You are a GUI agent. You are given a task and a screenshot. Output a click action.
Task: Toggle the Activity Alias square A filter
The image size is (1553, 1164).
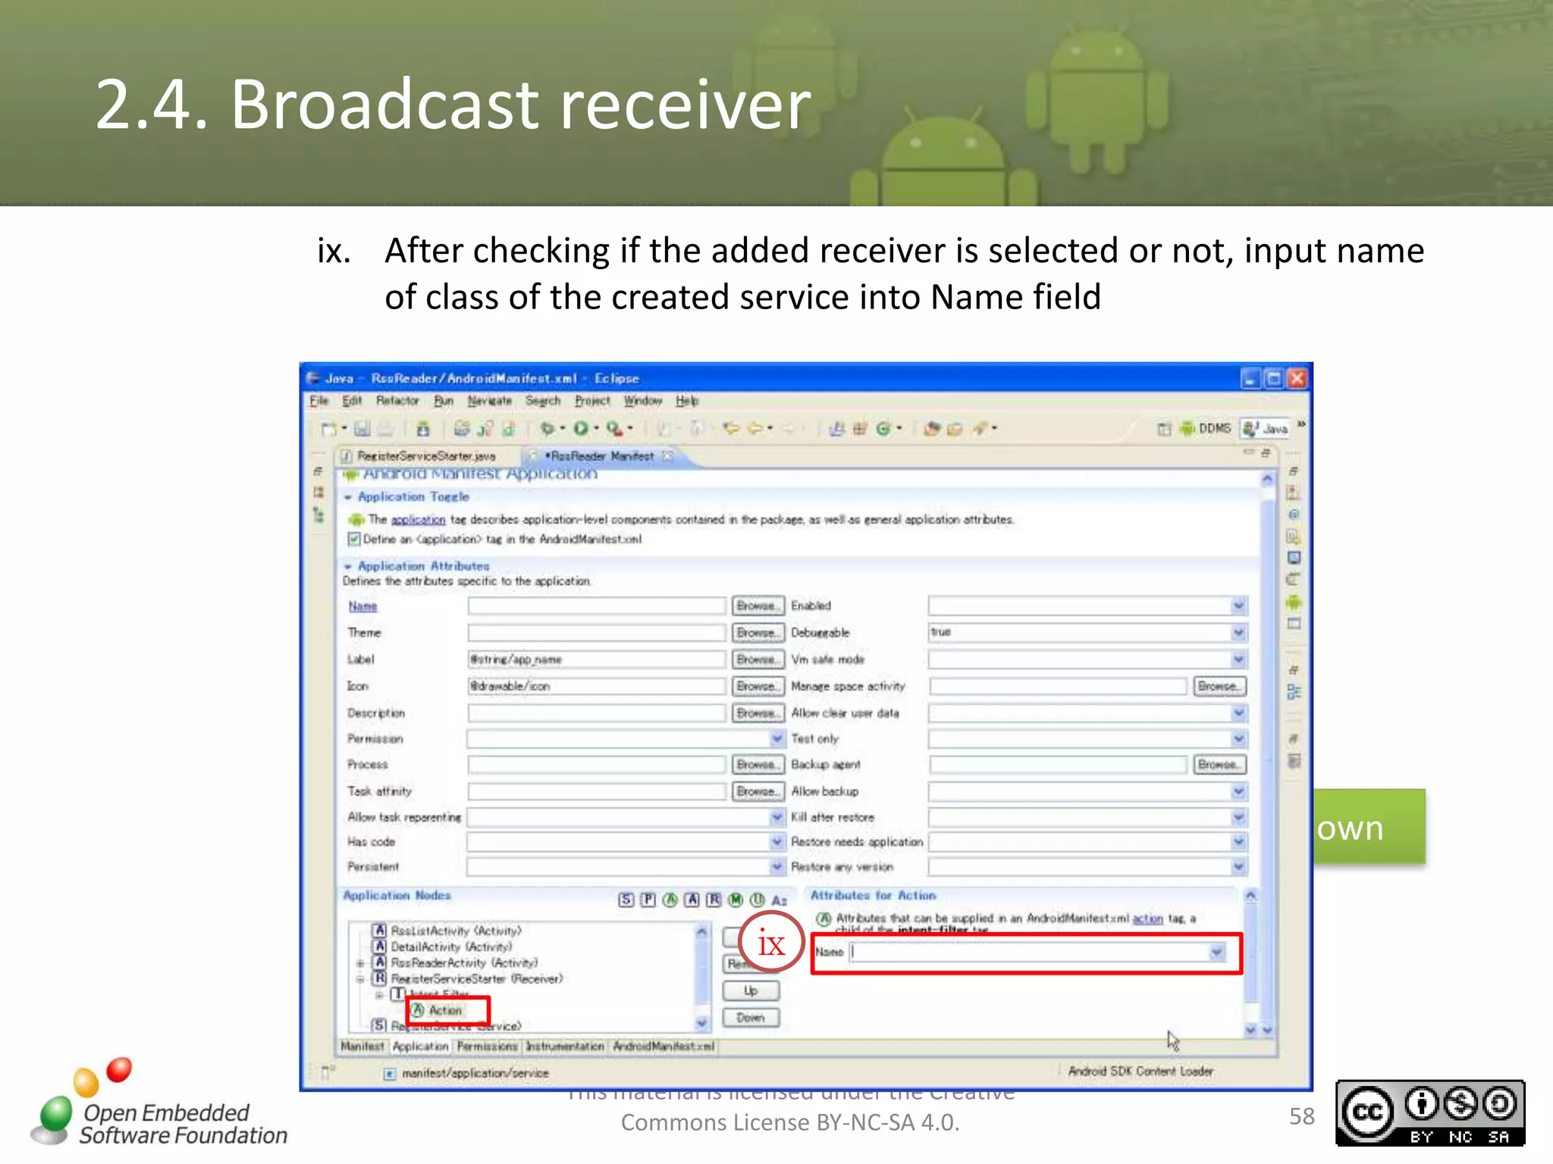click(x=692, y=900)
